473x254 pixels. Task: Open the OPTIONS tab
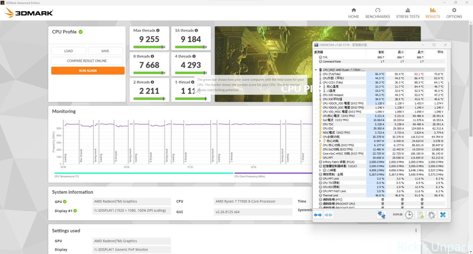pyautogui.click(x=454, y=13)
